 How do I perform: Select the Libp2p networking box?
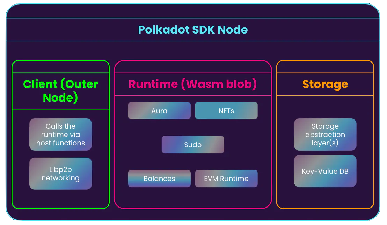click(60, 174)
